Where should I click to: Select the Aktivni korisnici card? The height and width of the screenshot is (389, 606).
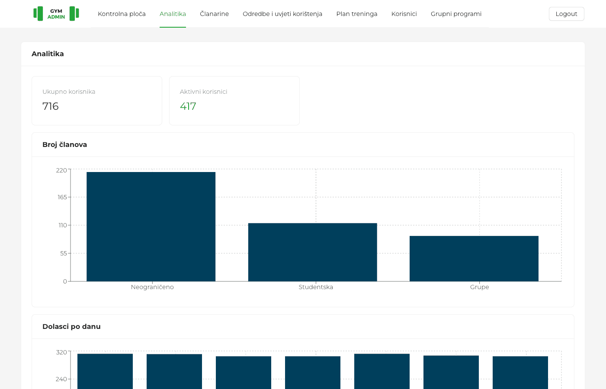point(234,101)
